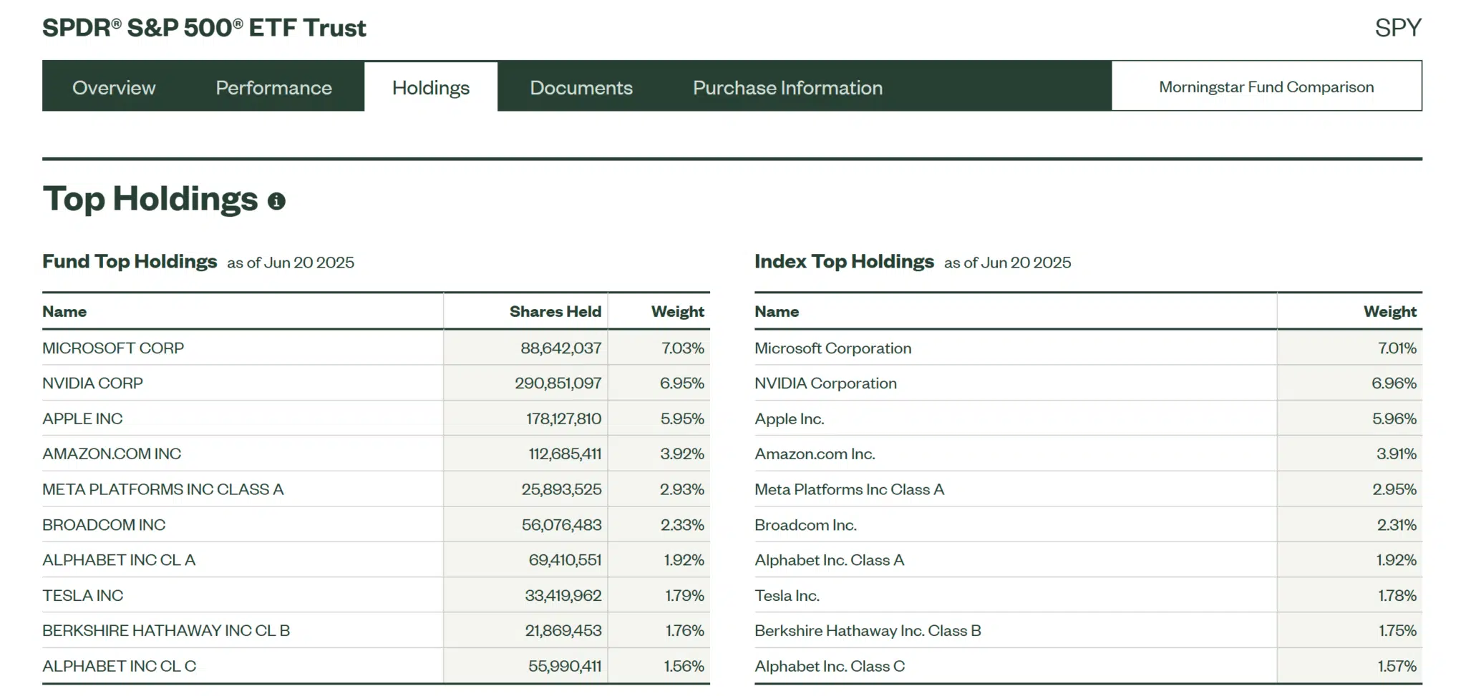
Task: Open the Holdings tab
Action: [430, 87]
